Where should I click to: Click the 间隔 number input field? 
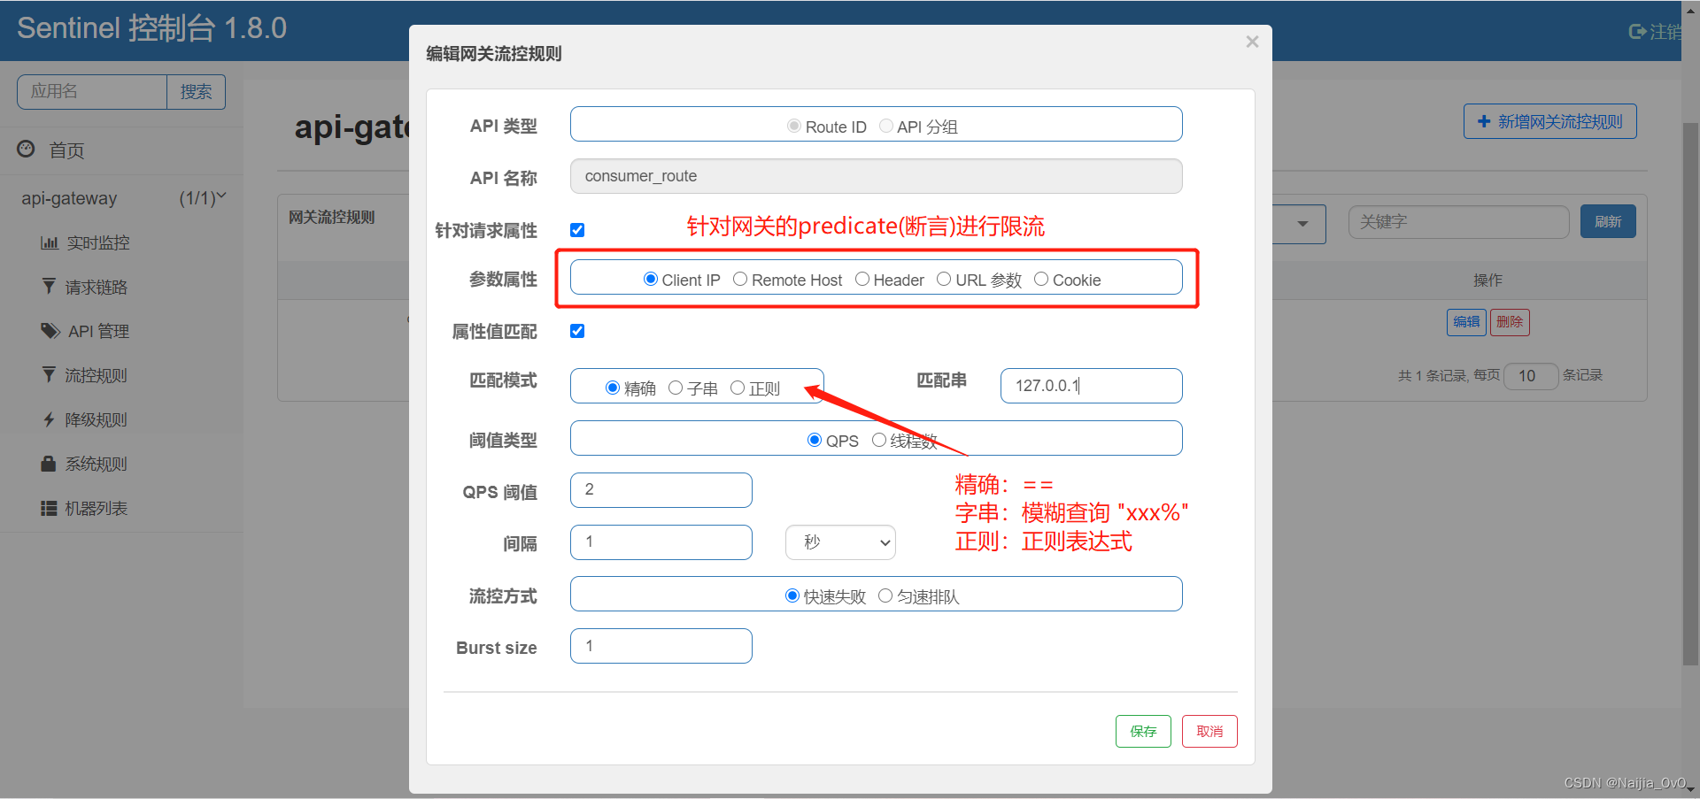pos(661,542)
